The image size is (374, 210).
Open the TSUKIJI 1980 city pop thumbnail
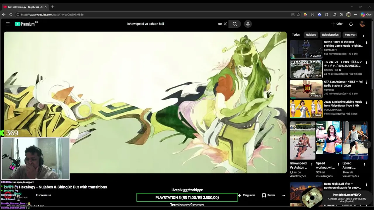pyautogui.click(x=306, y=69)
